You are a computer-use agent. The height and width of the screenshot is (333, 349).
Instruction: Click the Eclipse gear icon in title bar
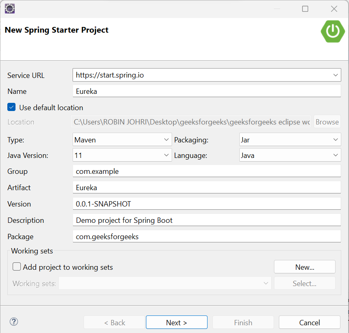[x=9, y=9]
